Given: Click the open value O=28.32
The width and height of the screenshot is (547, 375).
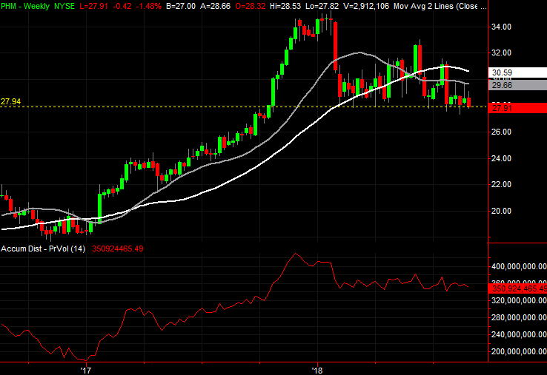Looking at the screenshot, I should pos(250,6).
